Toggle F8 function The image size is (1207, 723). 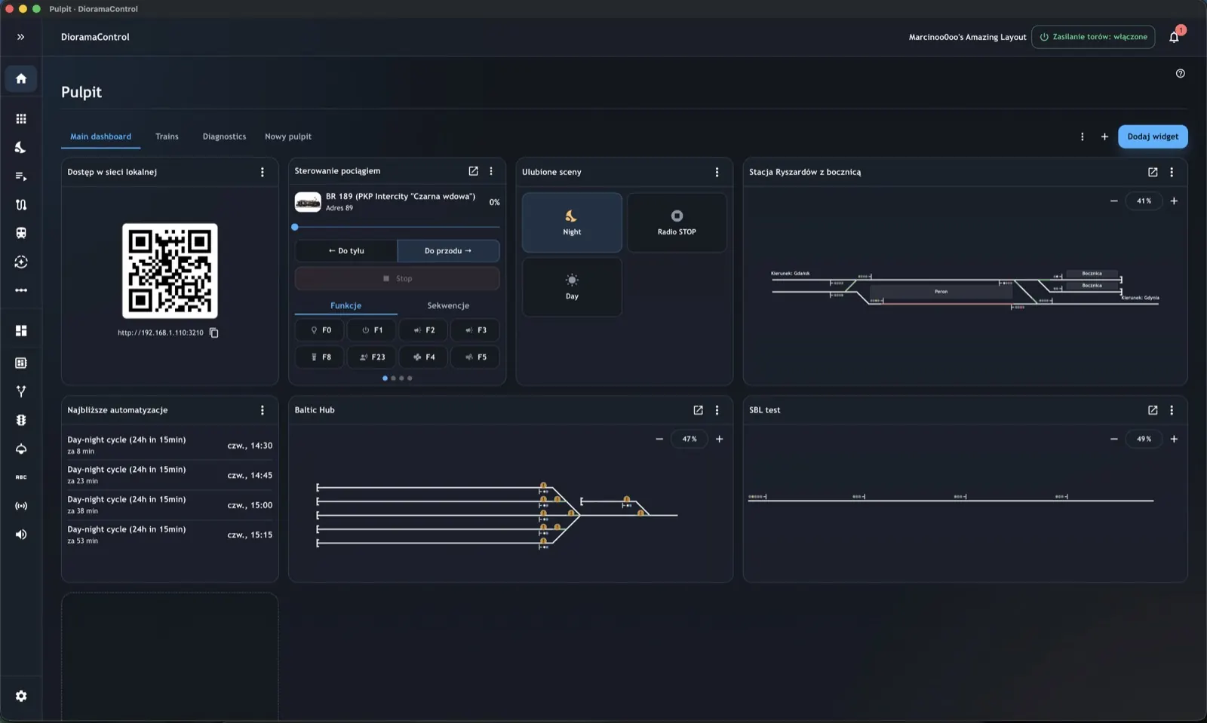click(320, 357)
